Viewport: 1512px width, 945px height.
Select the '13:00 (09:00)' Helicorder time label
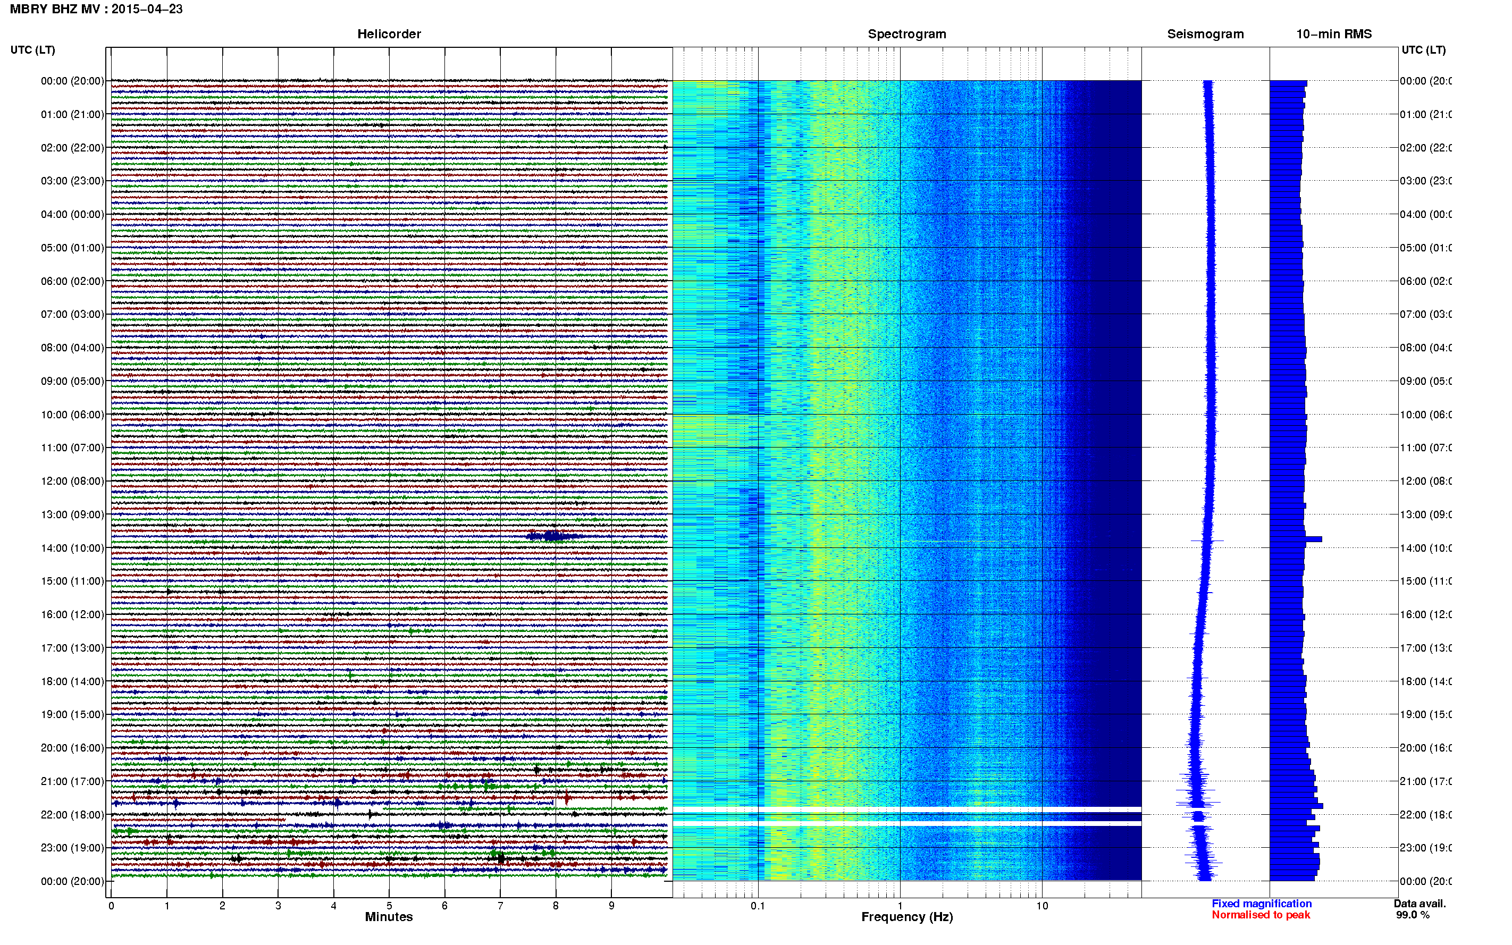pos(72,514)
